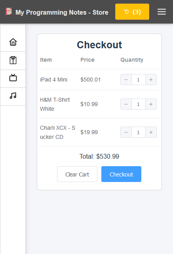The width and height of the screenshot is (173, 254).
Task: Open the home page sidebar icon
Action: pyautogui.click(x=13, y=42)
